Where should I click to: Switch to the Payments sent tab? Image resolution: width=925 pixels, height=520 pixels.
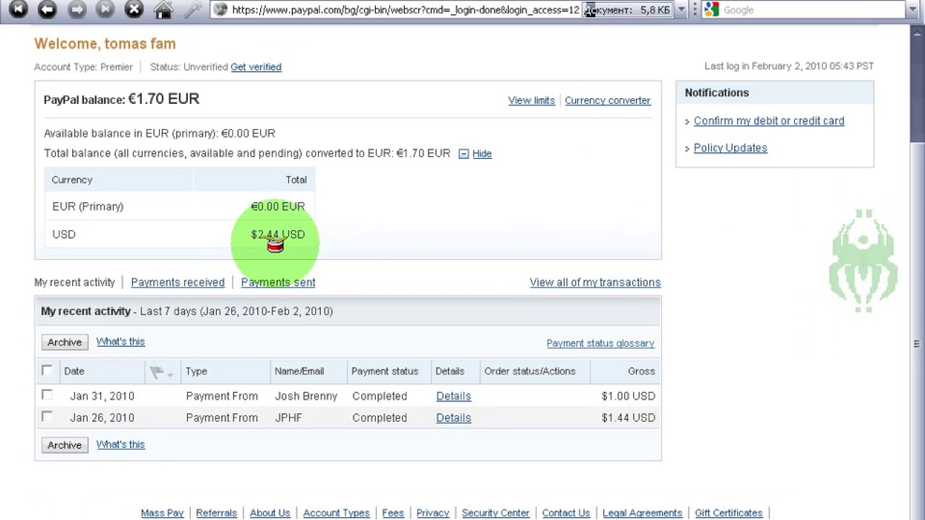point(278,282)
